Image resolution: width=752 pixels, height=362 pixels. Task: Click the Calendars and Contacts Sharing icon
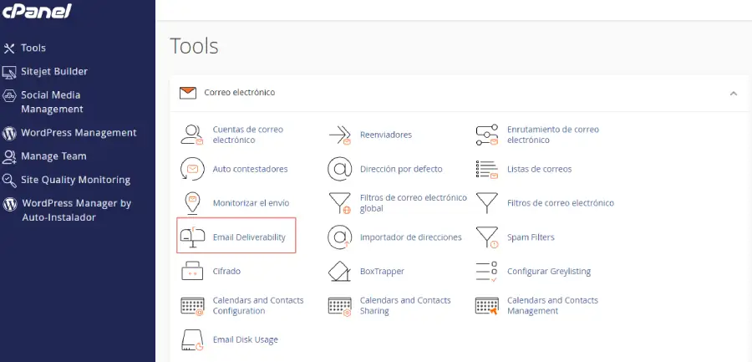click(340, 306)
